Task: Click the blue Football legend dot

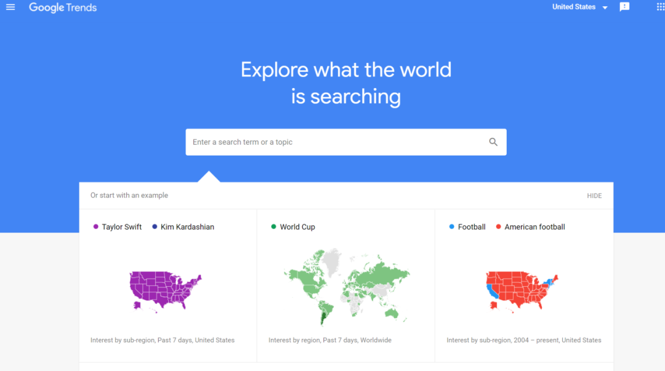Action: tap(452, 227)
